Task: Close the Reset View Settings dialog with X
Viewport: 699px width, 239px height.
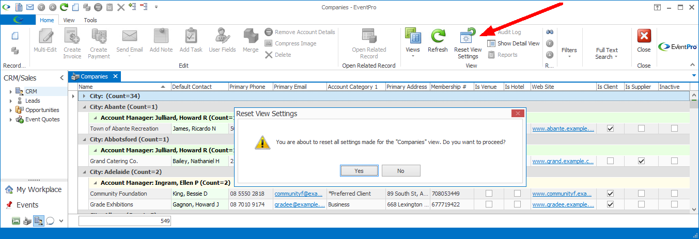Action: pyautogui.click(x=517, y=114)
